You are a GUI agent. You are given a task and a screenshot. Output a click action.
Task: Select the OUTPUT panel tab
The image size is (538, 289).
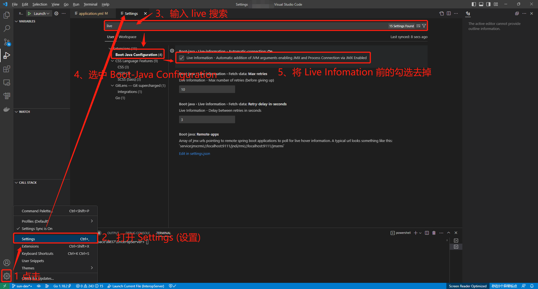tap(113, 233)
